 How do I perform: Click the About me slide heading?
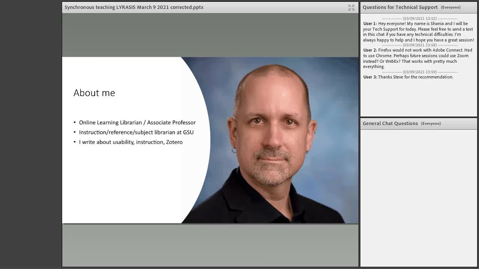tap(94, 93)
